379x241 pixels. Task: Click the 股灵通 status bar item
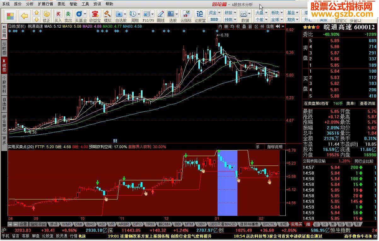[x=61, y=236]
